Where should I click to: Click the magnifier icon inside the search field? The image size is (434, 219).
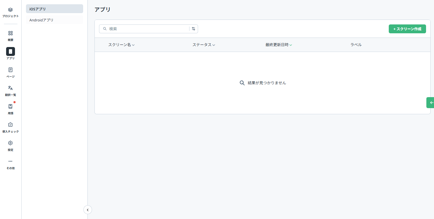[105, 29]
